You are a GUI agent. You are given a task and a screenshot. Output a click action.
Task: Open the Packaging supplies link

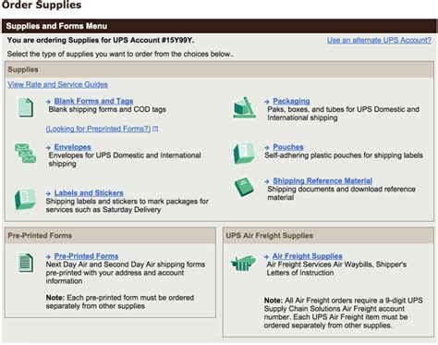click(291, 101)
